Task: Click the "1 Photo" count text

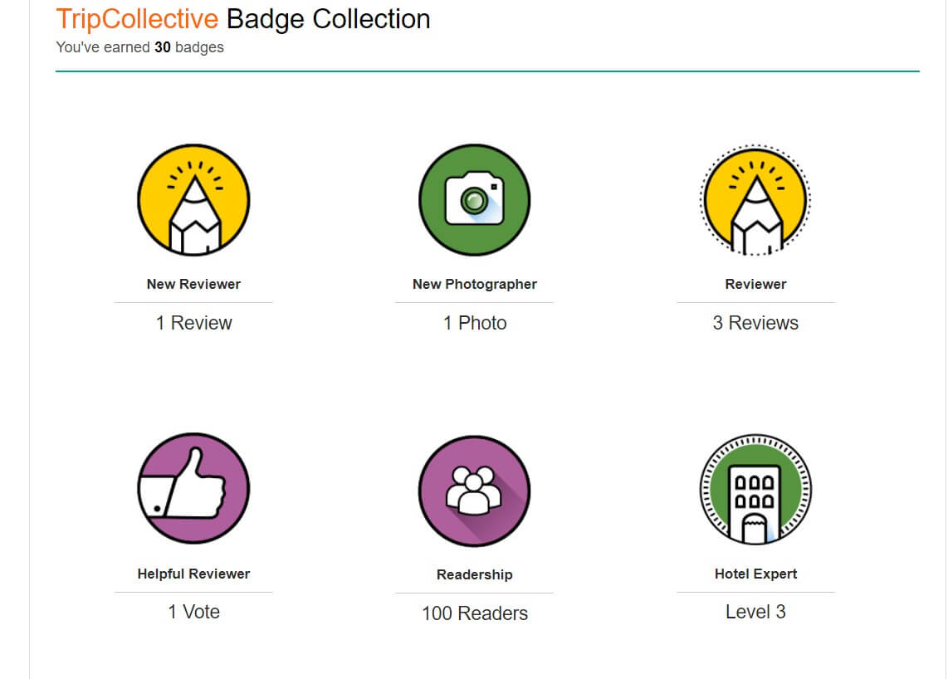Action: [x=474, y=323]
